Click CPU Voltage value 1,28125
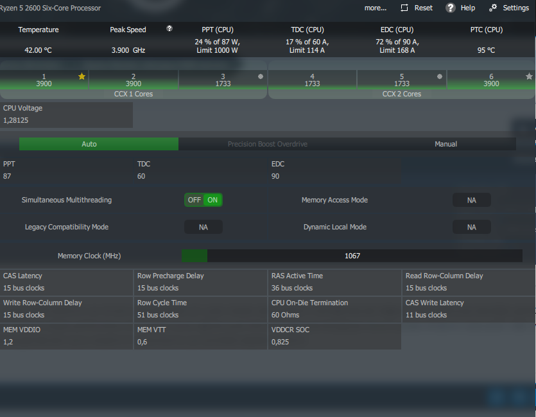536x417 pixels. coord(15,120)
